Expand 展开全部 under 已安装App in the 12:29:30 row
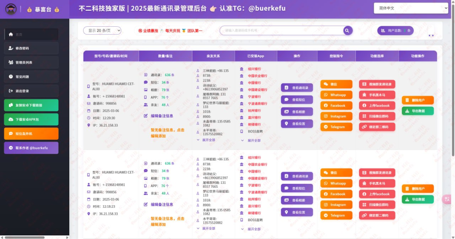This screenshot has height=239, width=455. 251,141
